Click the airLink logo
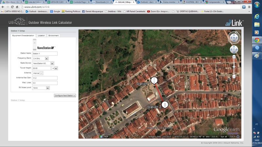The height and width of the screenshot is (147, 262). 234,23
